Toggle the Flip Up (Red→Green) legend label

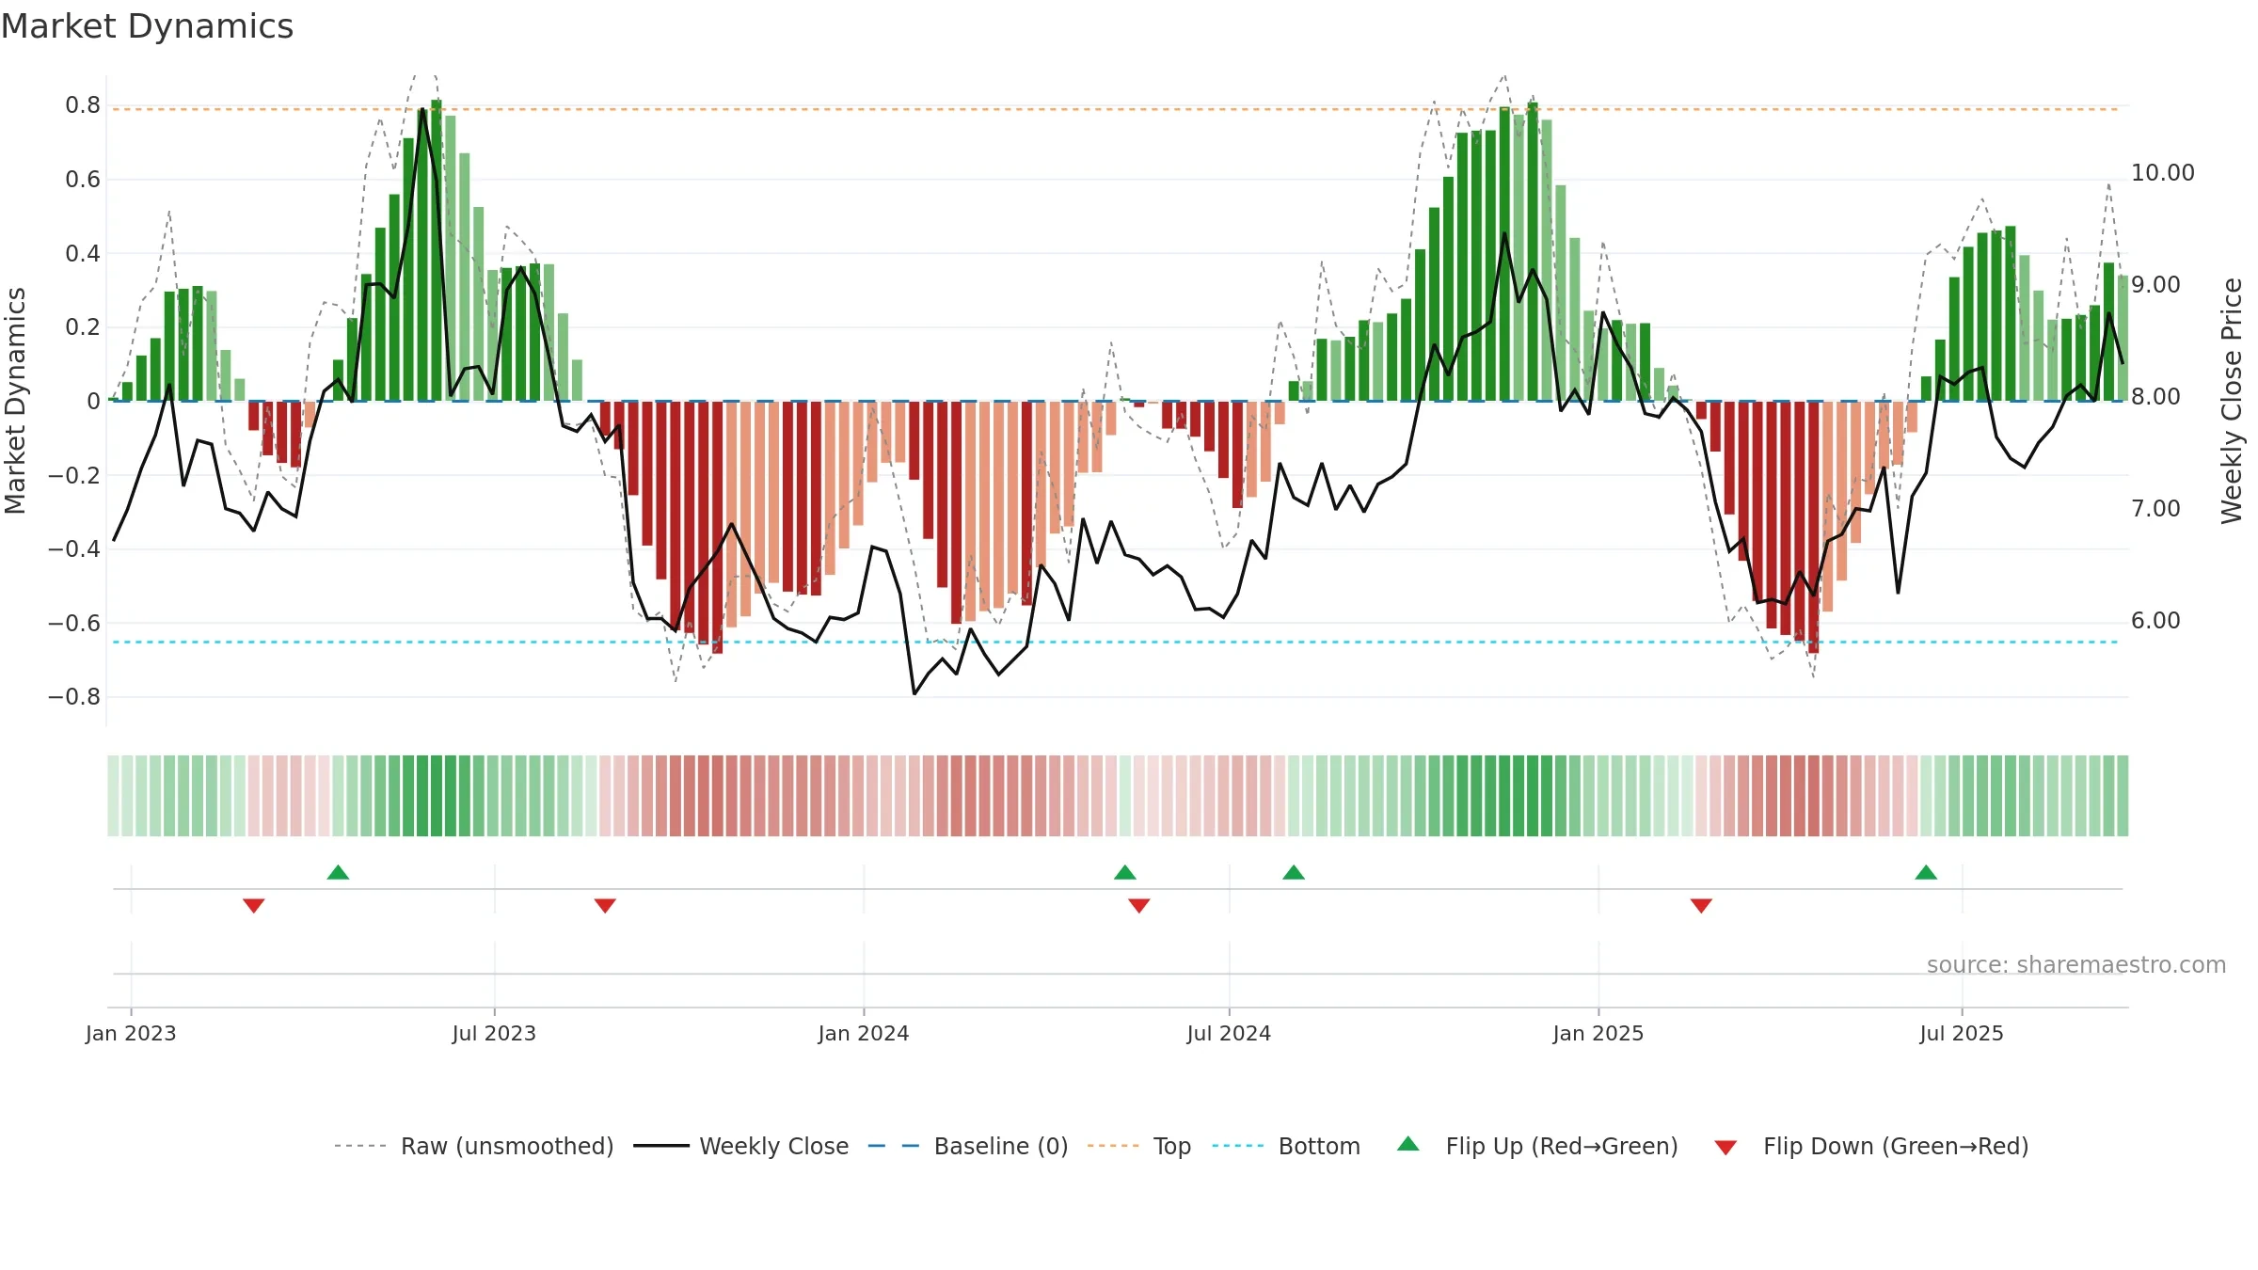[x=1562, y=1146]
